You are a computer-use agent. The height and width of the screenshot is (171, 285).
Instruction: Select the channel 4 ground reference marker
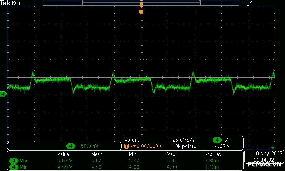3,94
